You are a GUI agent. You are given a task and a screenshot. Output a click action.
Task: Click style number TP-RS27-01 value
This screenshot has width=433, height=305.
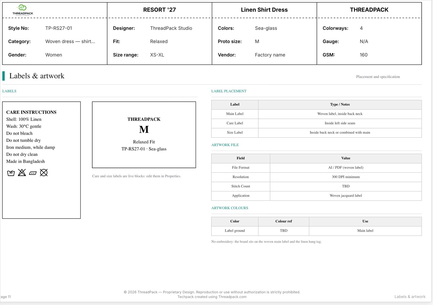(x=59, y=28)
